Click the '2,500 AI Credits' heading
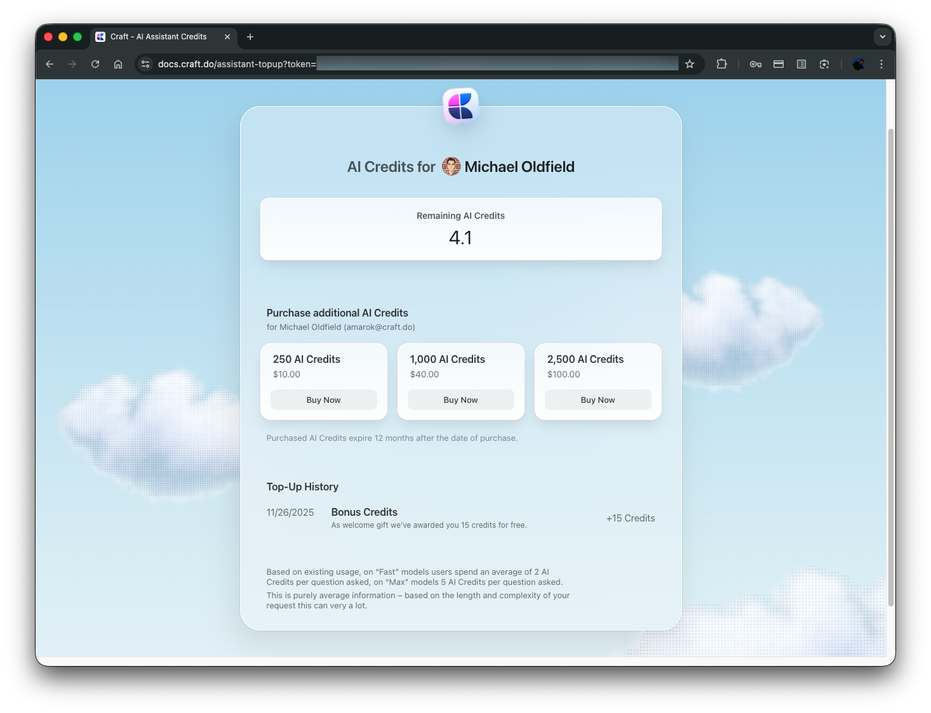Screen dimensions: 931x713 coord(586,359)
